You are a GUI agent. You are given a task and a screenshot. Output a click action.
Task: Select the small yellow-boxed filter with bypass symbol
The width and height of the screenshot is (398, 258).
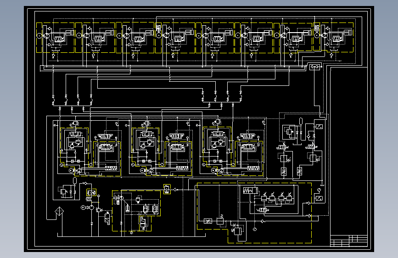(x=167, y=189)
